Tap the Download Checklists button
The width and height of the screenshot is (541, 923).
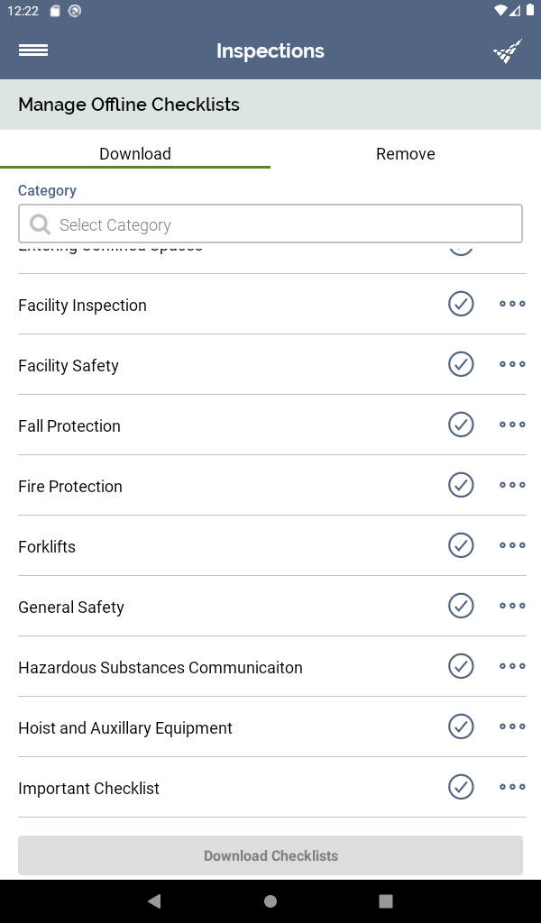pyautogui.click(x=270, y=855)
